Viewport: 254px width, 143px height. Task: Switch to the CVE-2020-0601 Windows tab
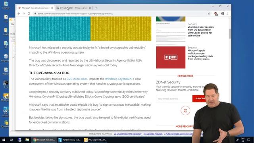click(74, 8)
